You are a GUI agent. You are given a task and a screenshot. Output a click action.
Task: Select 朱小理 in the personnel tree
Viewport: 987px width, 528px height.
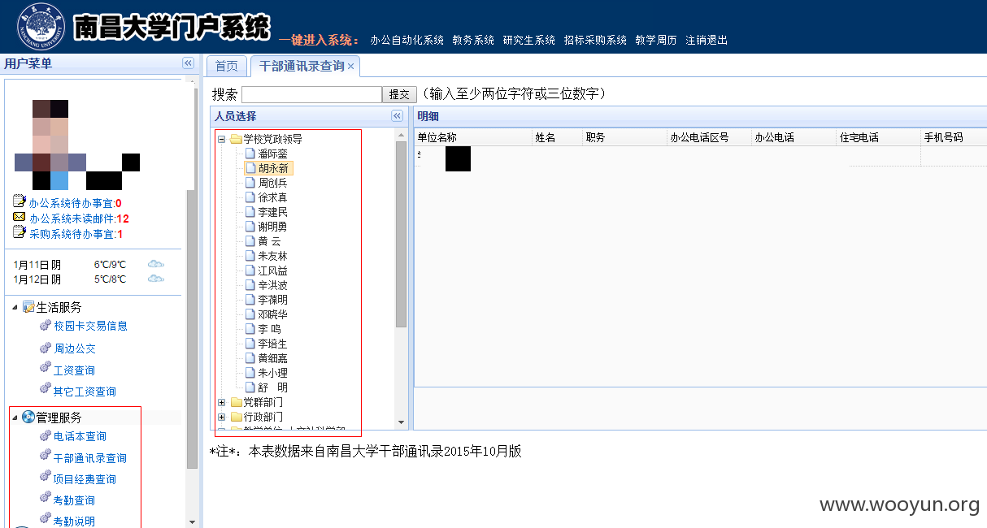(x=272, y=373)
